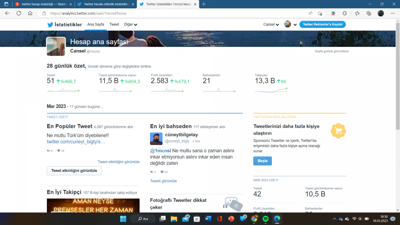Open the En İyi Takipçi banner image
Image resolution: width=400 pixels, height=225 pixels.
[x=93, y=205]
